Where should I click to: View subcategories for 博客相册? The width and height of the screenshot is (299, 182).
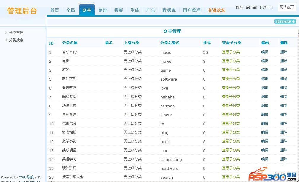click(x=231, y=132)
